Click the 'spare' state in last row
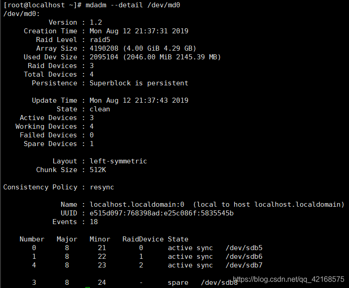 click(x=178, y=283)
